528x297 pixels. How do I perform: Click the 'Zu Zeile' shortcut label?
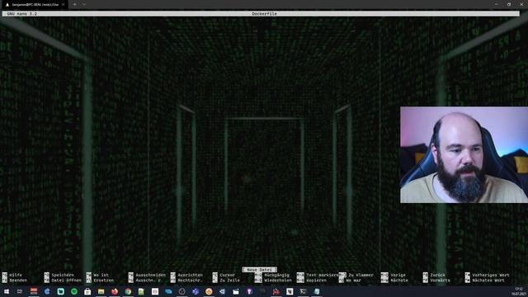(x=230, y=280)
